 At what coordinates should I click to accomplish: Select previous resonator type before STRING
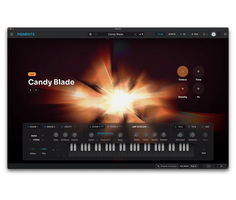tap(30, 140)
